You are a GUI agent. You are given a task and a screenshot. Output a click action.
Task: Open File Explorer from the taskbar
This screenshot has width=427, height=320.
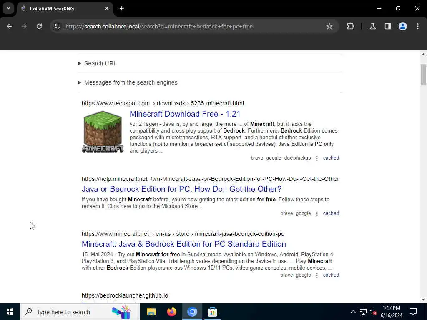point(151,312)
